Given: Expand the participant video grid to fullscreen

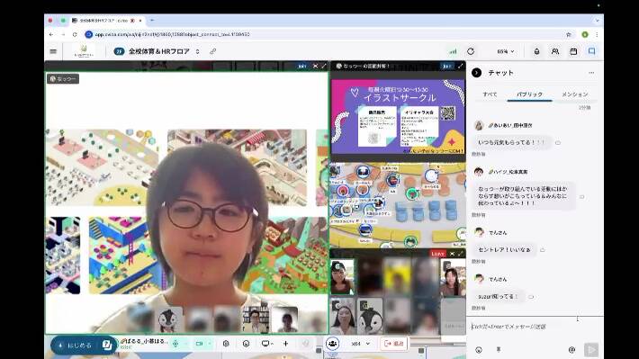Looking at the screenshot, I should (461, 254).
